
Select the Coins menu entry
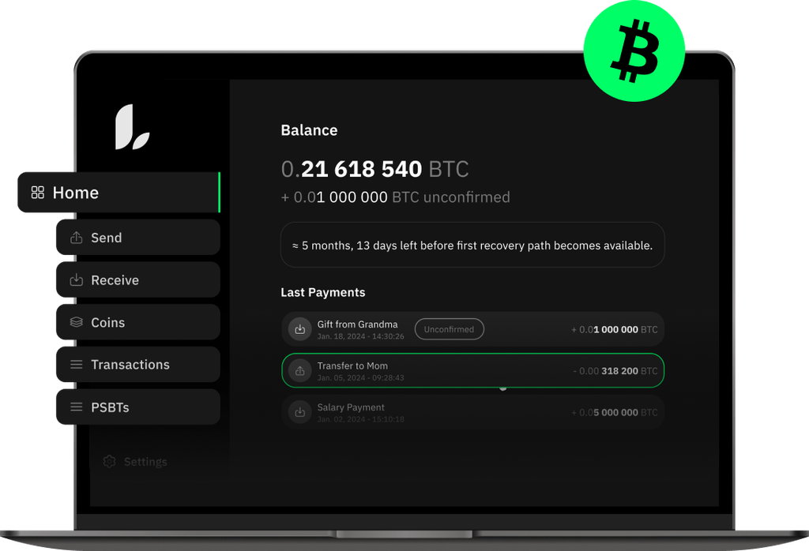(138, 322)
